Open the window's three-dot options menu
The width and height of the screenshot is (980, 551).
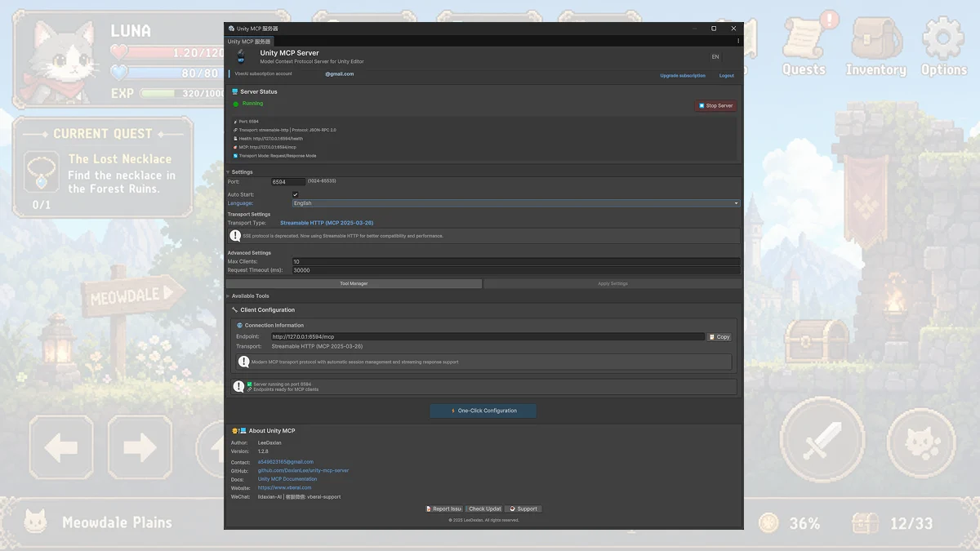click(x=738, y=41)
